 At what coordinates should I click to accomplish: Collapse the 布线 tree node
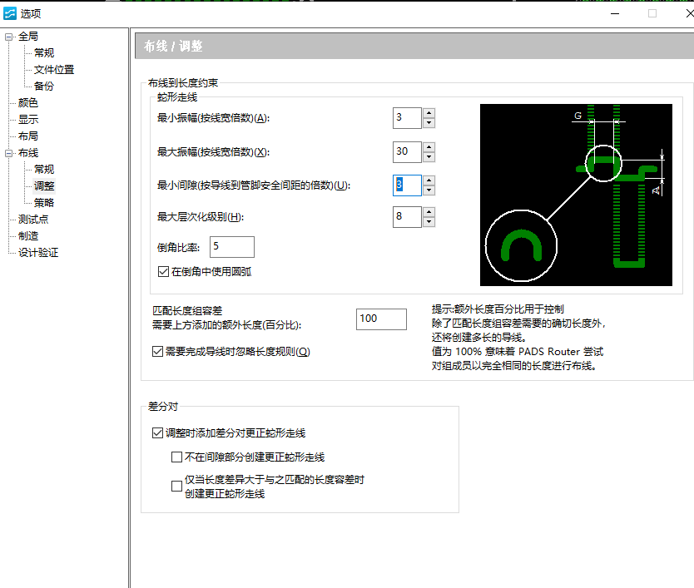[8, 153]
